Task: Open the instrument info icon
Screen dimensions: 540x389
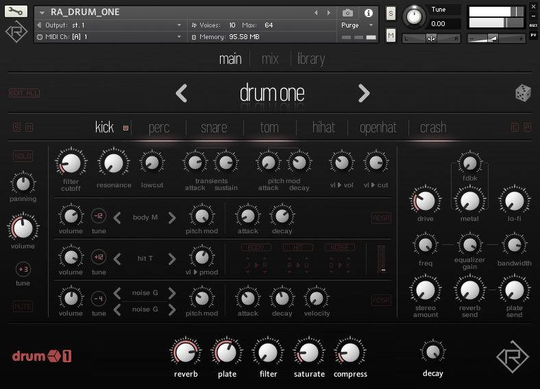Action: [x=369, y=13]
